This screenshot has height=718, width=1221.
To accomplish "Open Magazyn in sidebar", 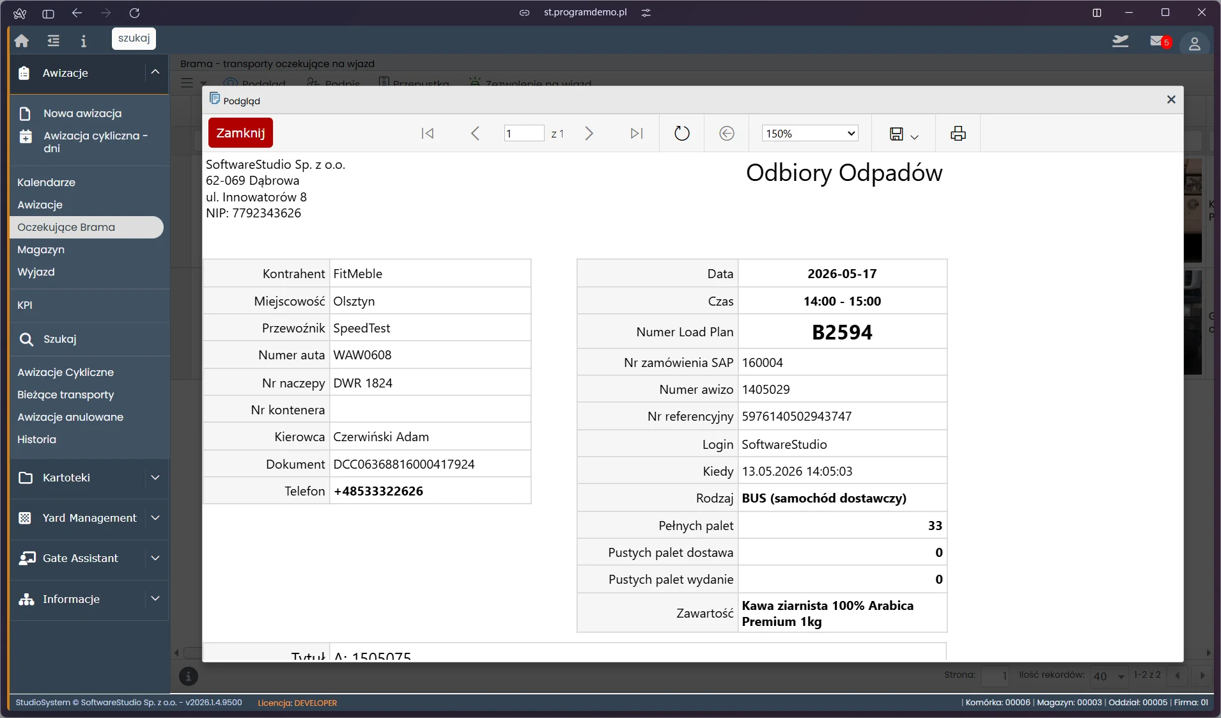I will point(41,249).
